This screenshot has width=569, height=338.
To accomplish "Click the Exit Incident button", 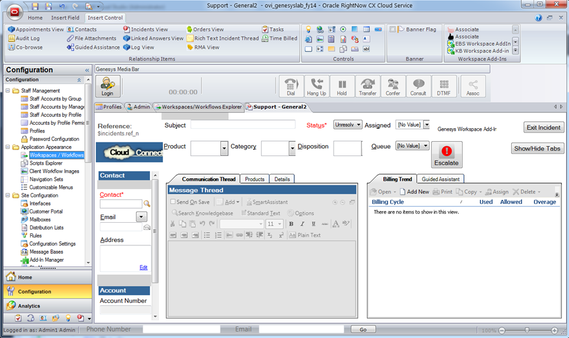I will click(544, 128).
